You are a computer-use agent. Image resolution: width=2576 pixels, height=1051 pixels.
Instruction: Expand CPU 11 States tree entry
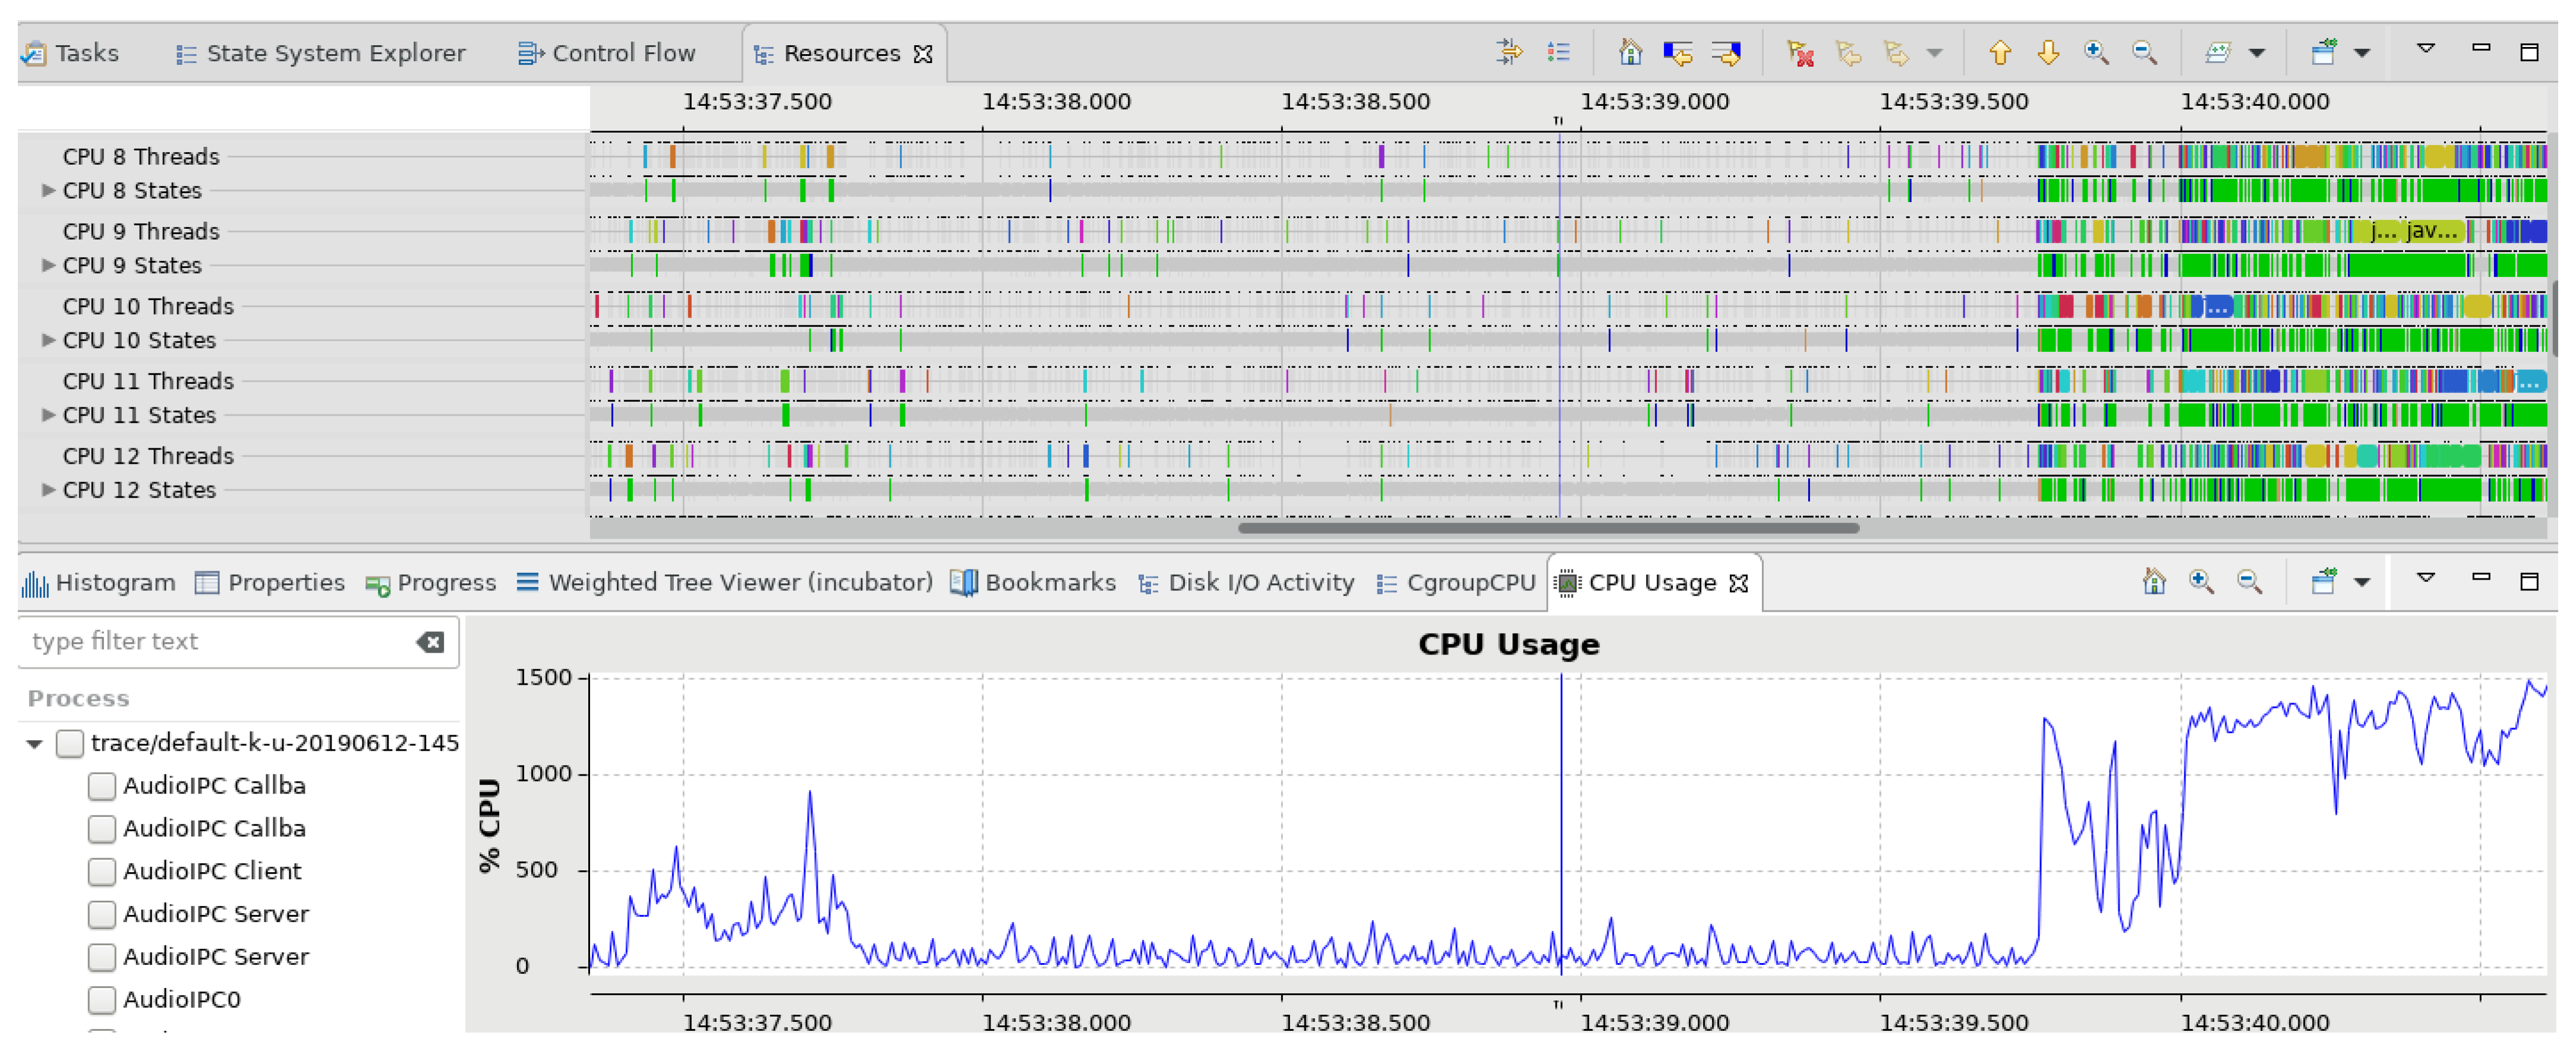click(47, 415)
